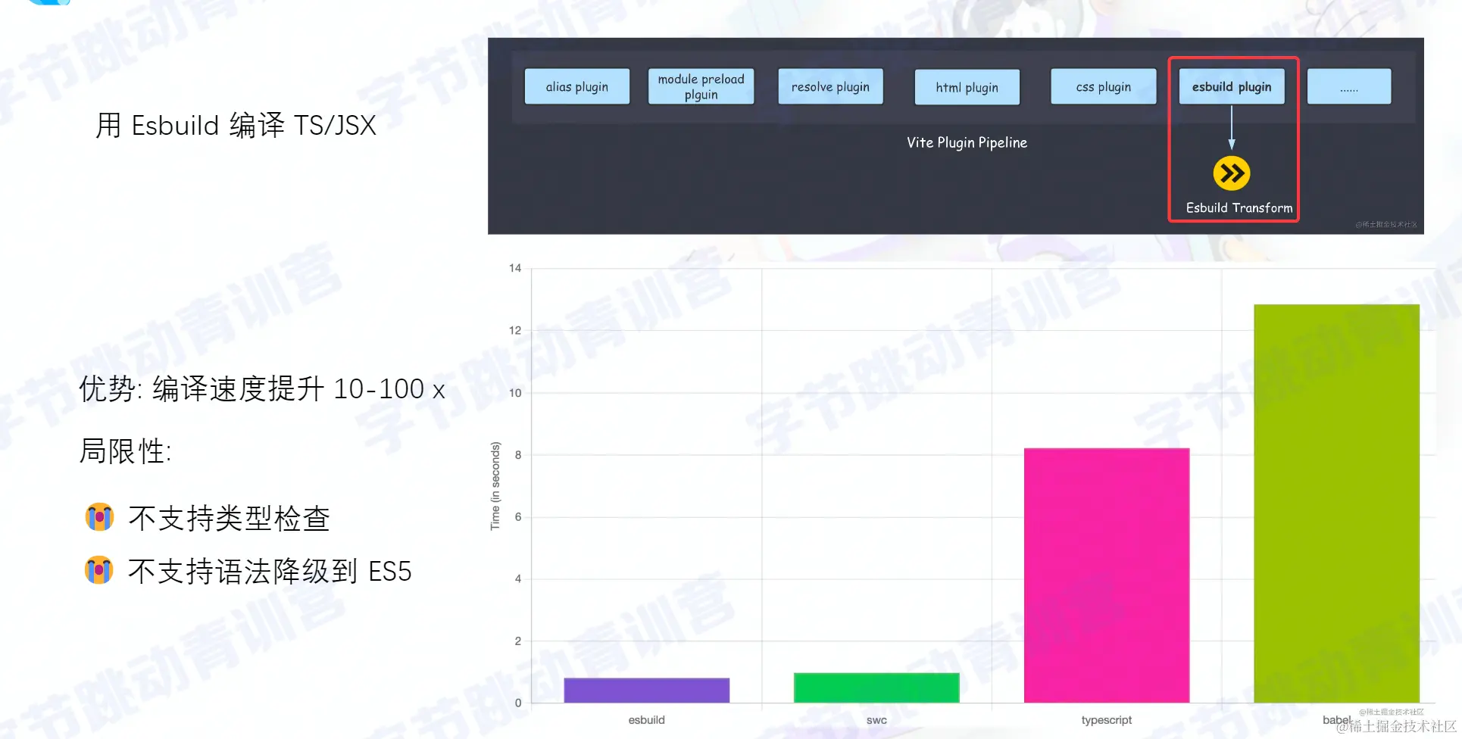Click the "swc" x-axis label
The image size is (1462, 739).
coord(876,720)
